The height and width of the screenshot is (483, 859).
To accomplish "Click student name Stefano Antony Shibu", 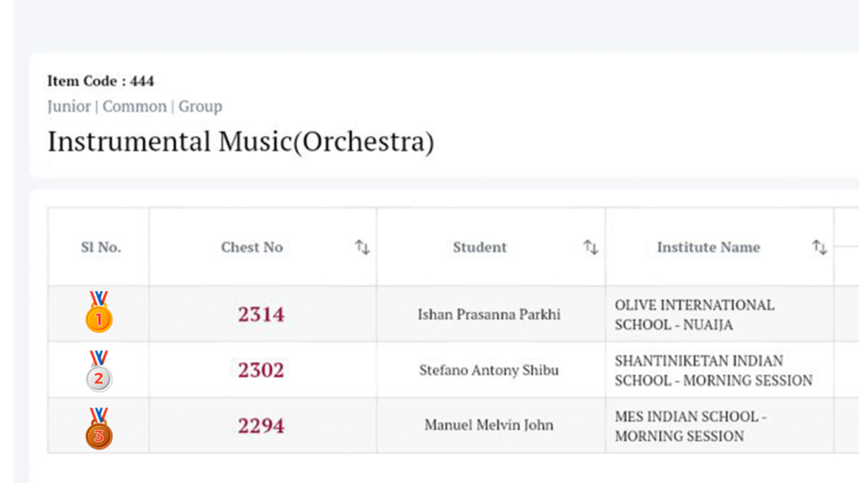I will tap(489, 371).
